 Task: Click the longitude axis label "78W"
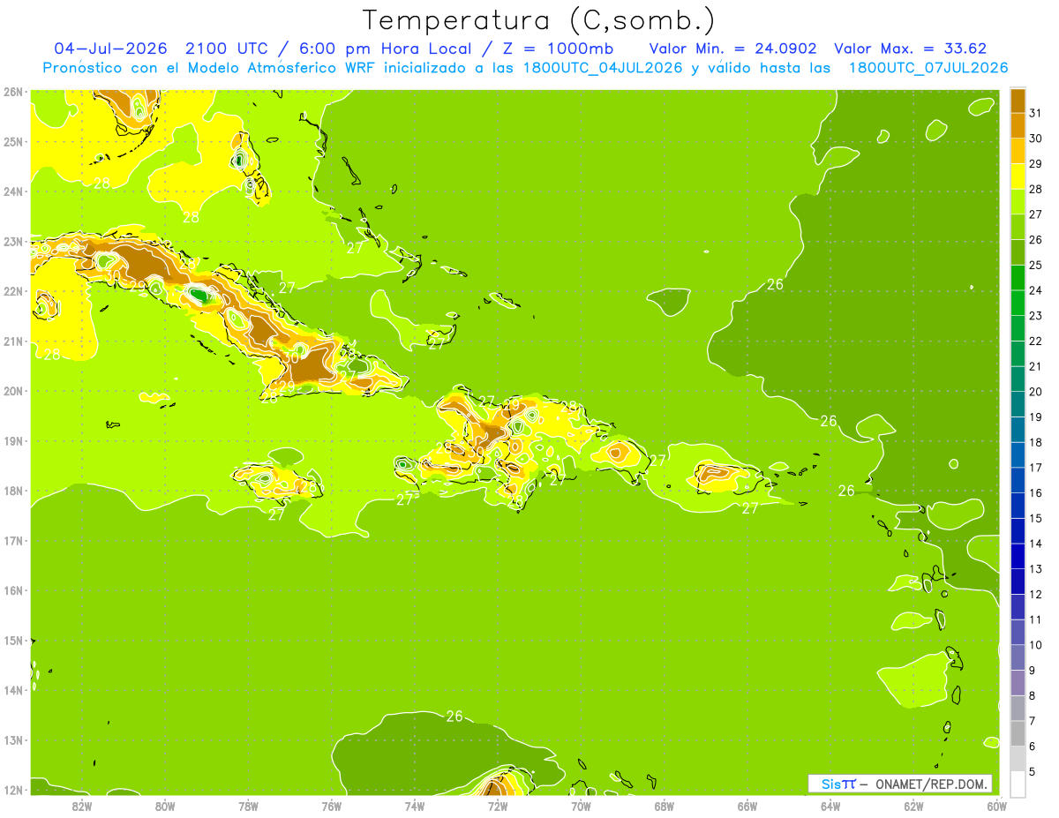click(248, 806)
